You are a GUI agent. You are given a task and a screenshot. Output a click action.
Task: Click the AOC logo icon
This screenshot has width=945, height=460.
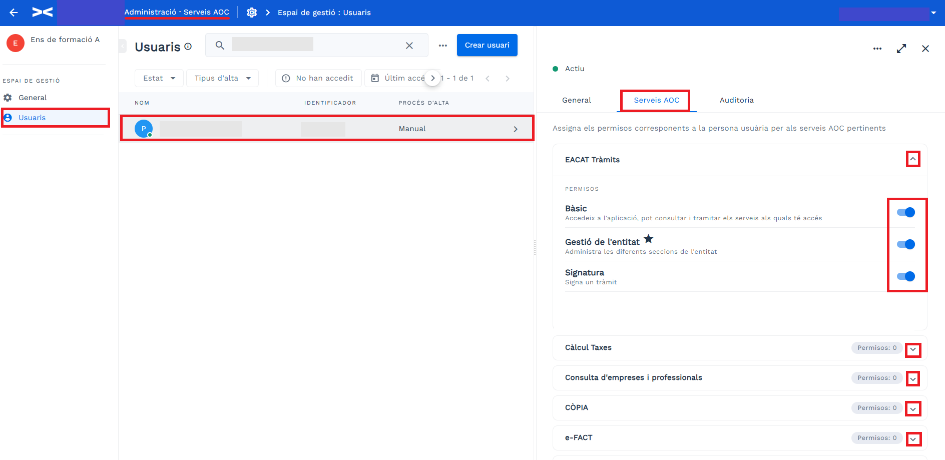click(x=42, y=13)
